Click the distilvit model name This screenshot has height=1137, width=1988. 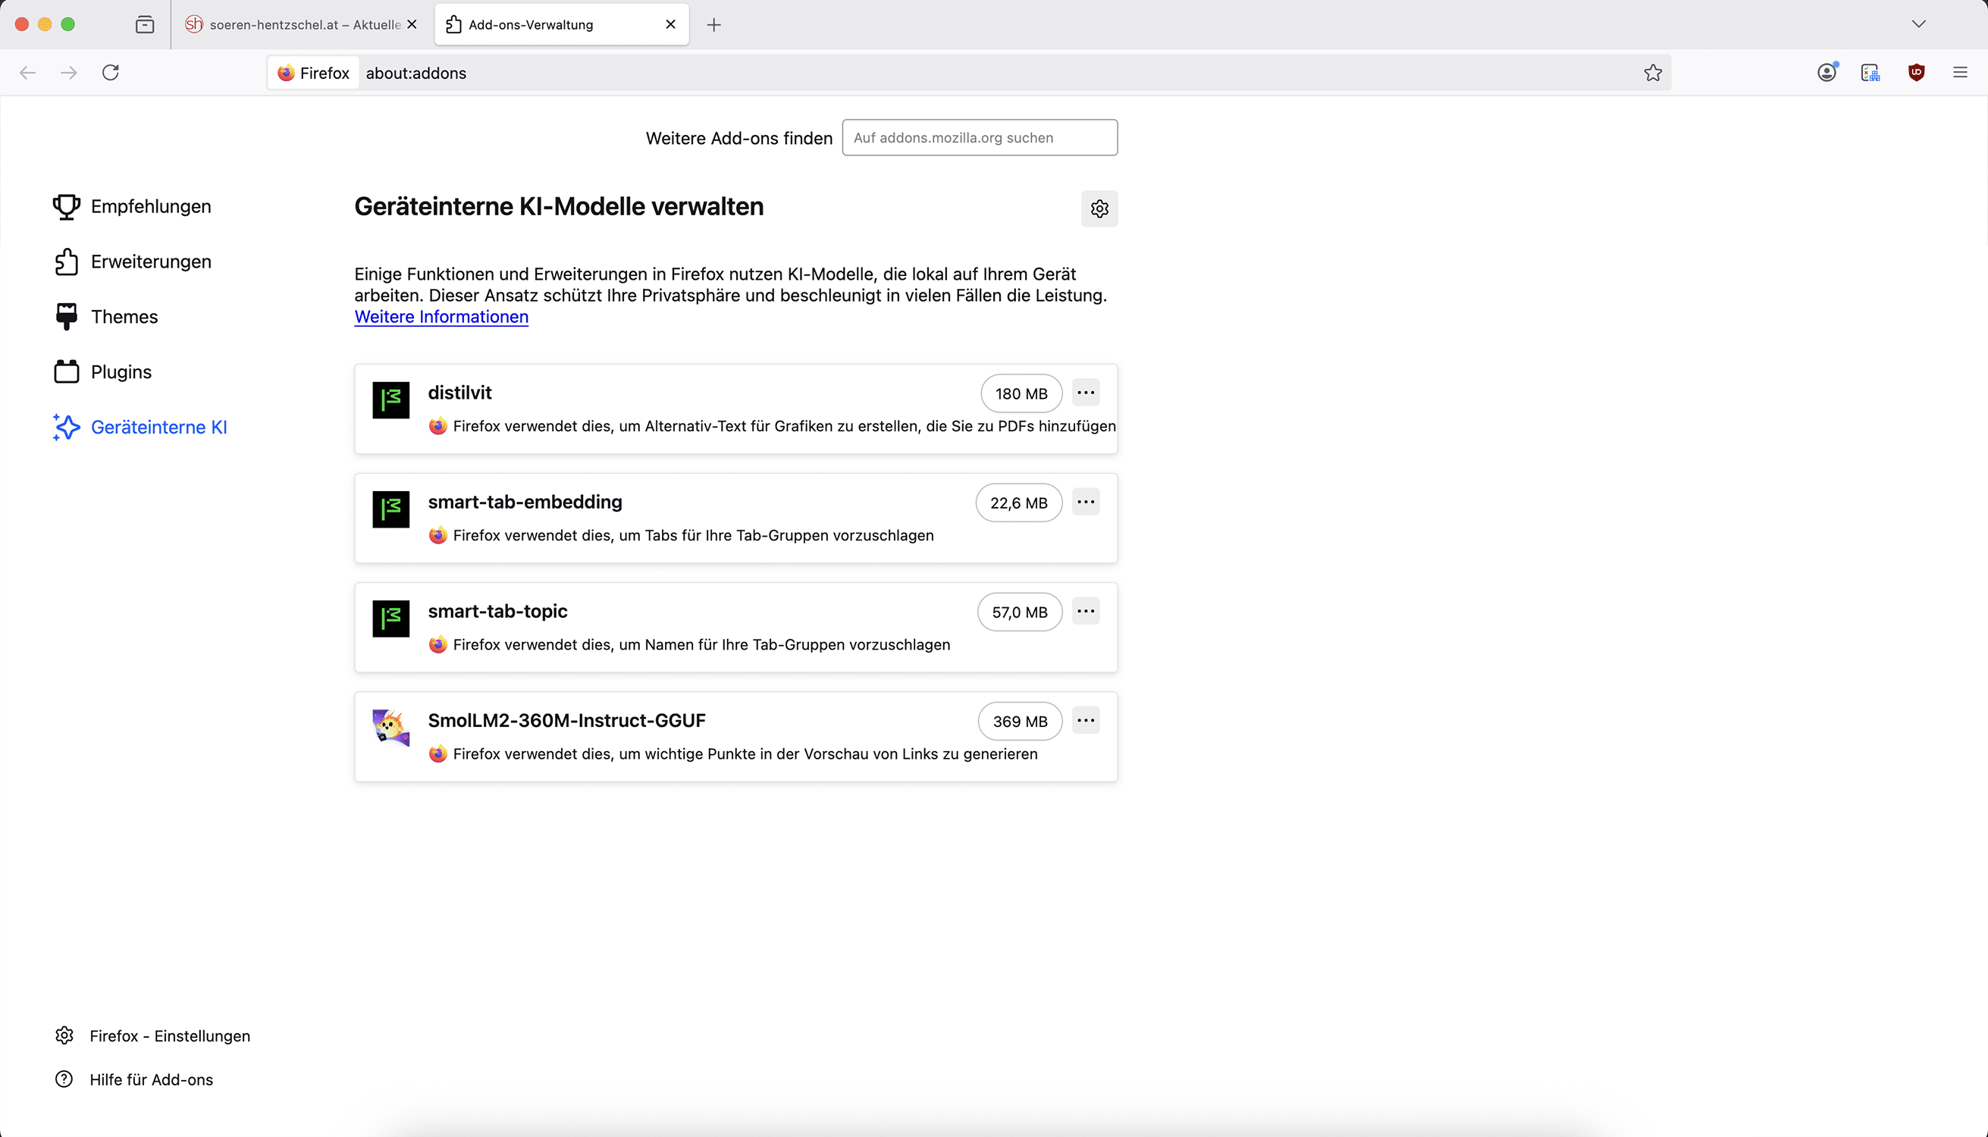pos(459,393)
